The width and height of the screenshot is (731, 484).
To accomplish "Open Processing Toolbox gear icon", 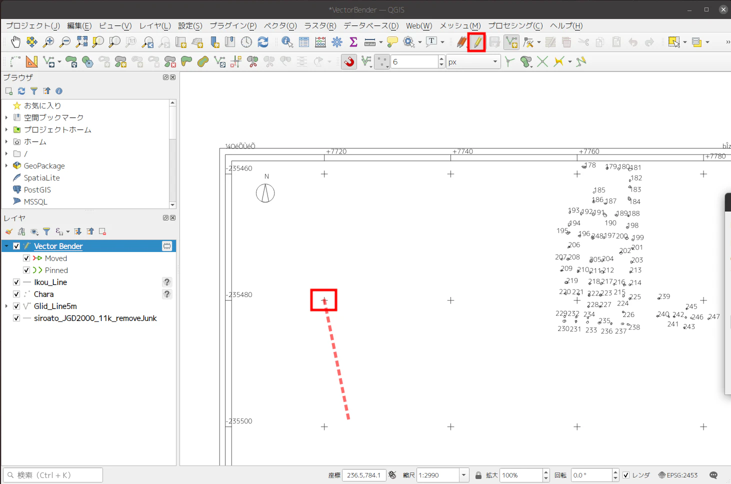I will click(337, 42).
